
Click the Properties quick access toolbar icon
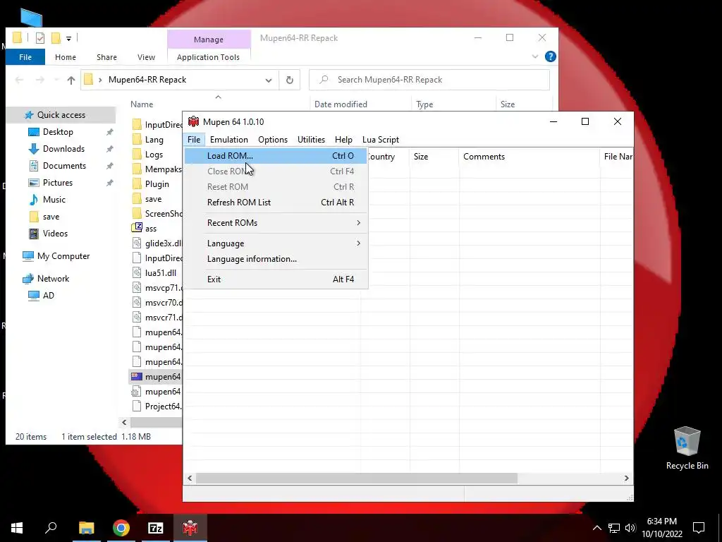40,38
